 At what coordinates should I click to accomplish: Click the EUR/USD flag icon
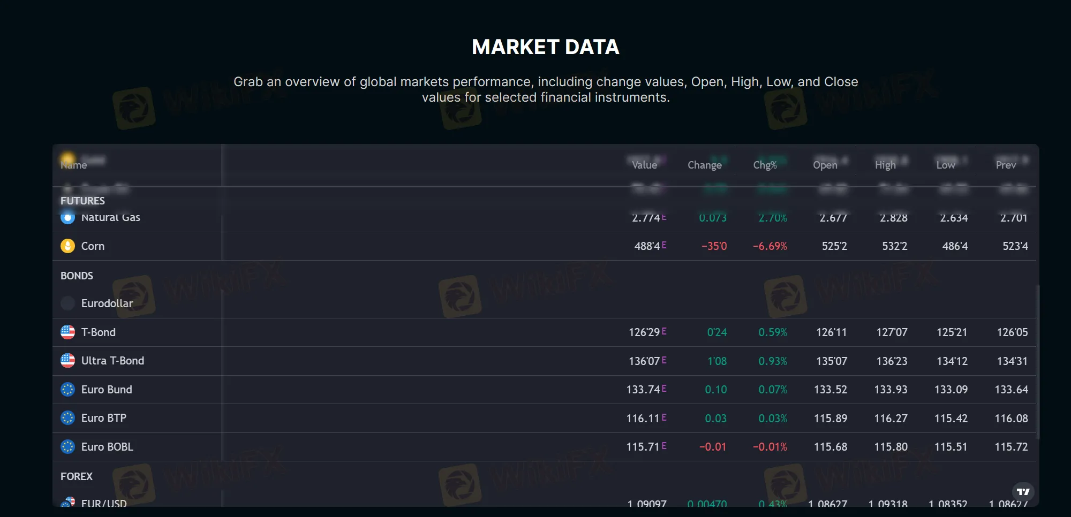[x=68, y=504]
